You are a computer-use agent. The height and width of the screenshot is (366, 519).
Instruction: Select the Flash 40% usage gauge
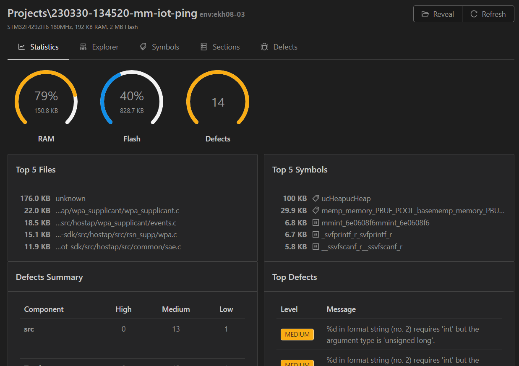(132, 101)
